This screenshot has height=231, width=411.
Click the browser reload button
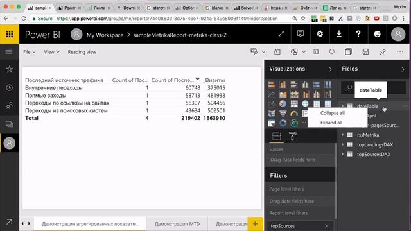pos(24,19)
